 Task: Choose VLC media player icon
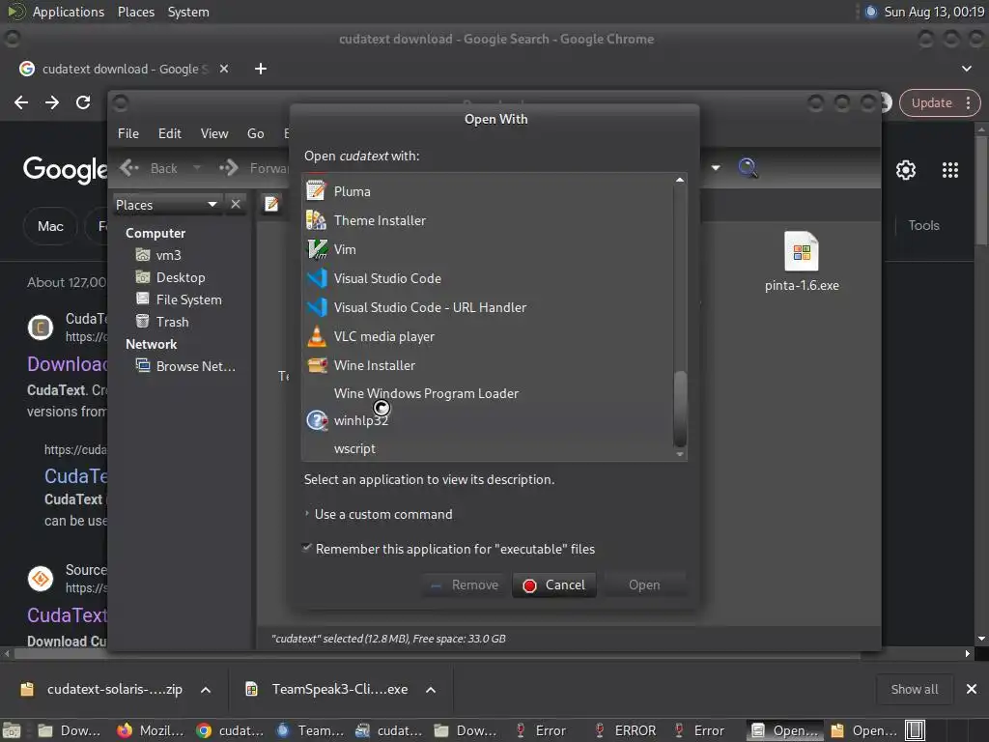[316, 336]
